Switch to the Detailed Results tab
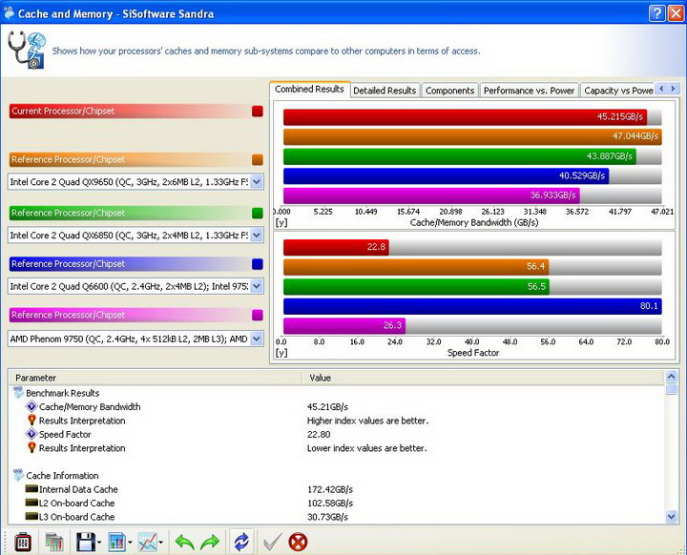 pos(385,91)
